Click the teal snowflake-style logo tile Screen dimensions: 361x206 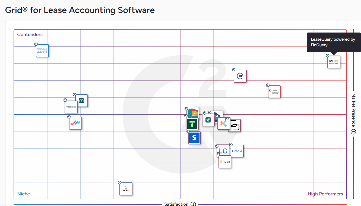[208, 120]
